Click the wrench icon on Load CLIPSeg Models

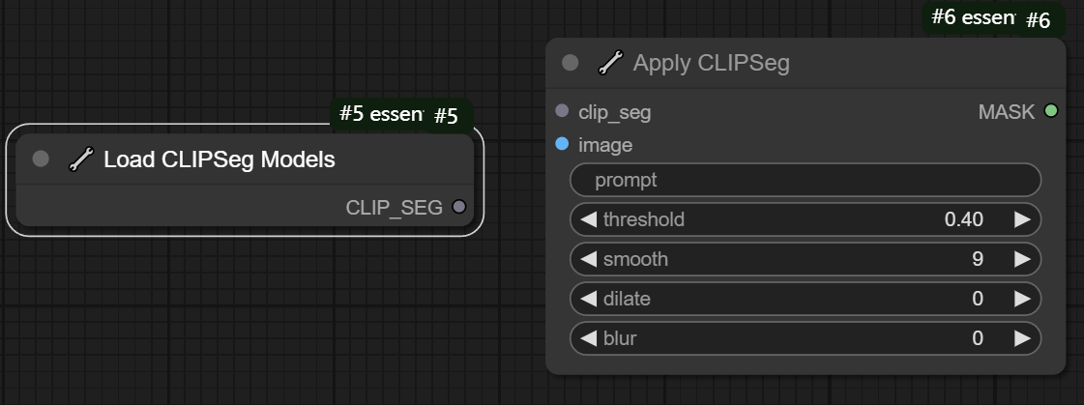pyautogui.click(x=81, y=159)
